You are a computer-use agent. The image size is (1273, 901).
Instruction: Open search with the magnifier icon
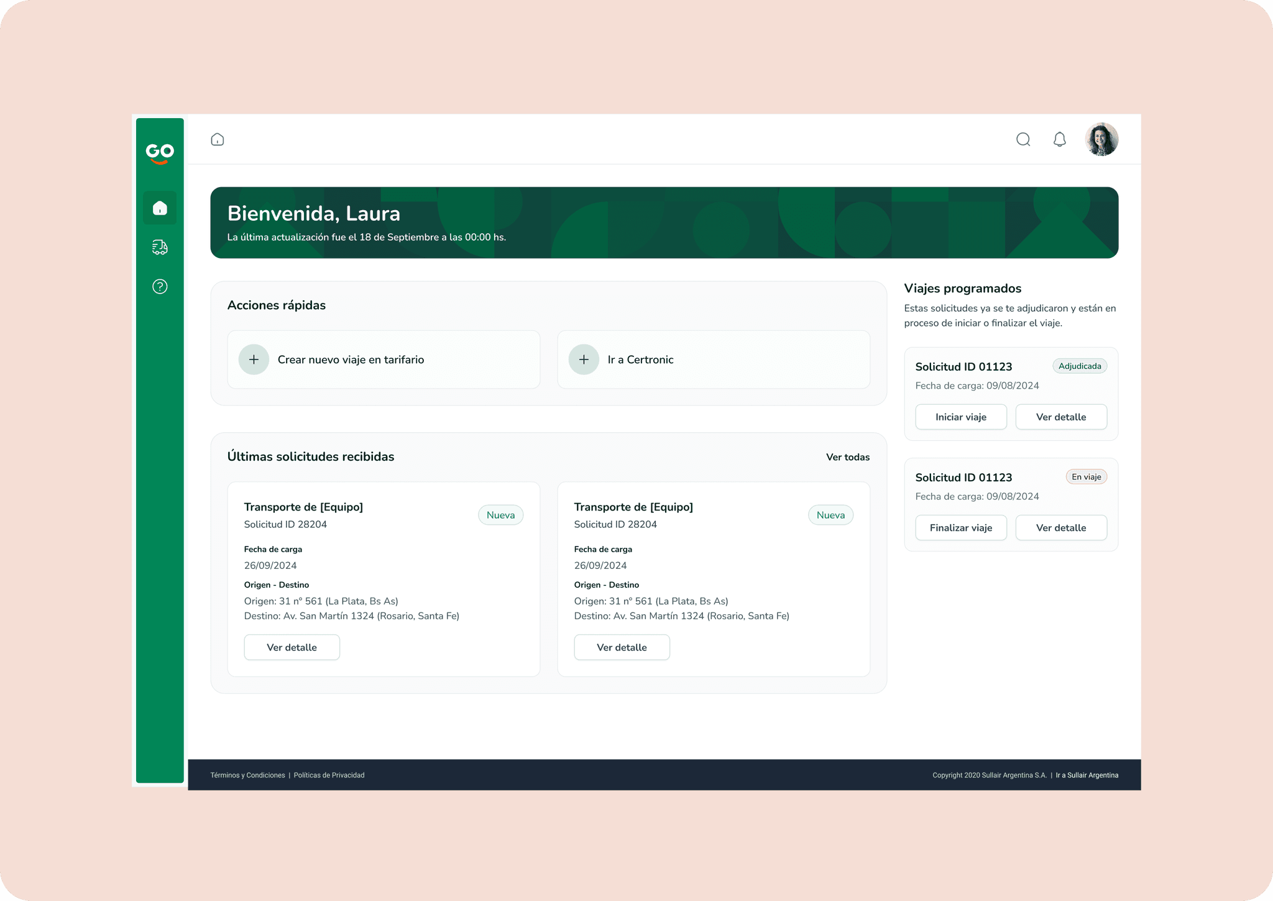[1023, 139]
